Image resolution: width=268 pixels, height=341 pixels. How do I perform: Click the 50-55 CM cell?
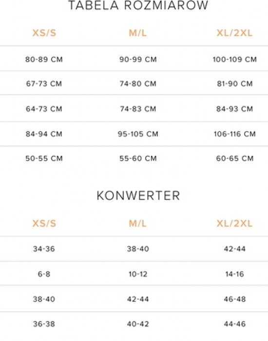coord(44,158)
